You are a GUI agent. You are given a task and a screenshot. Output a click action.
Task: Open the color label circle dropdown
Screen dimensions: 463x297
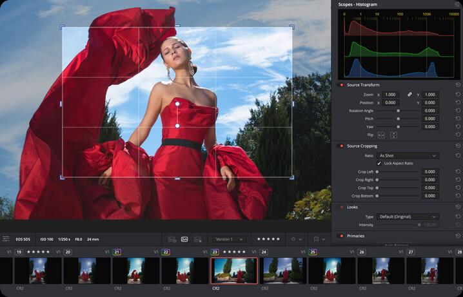tap(296, 239)
